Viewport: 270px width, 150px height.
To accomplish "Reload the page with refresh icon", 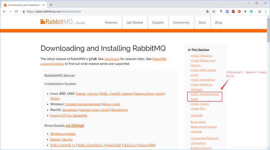I will pyautogui.click(x=16, y=12).
